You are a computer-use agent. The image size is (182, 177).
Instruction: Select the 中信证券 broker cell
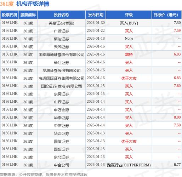(x=61, y=126)
